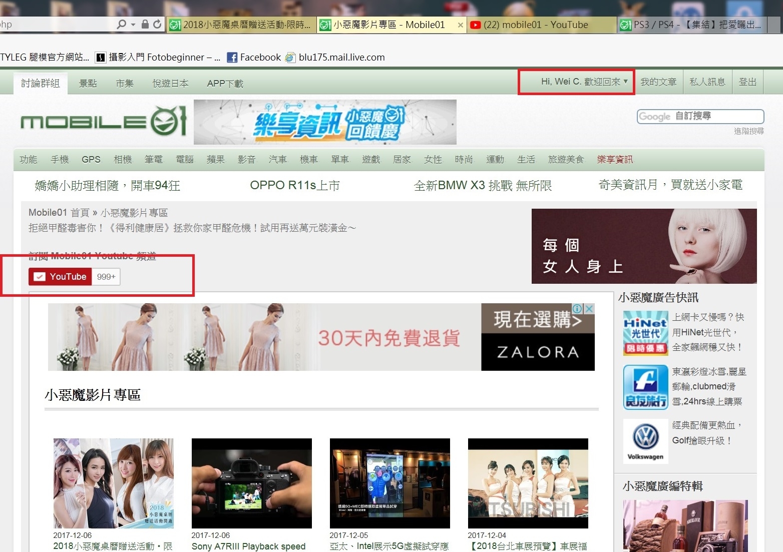Image resolution: width=783 pixels, height=552 pixels.
Task: Click the ZALORA 現在選購 ad button
Action: [x=538, y=337]
